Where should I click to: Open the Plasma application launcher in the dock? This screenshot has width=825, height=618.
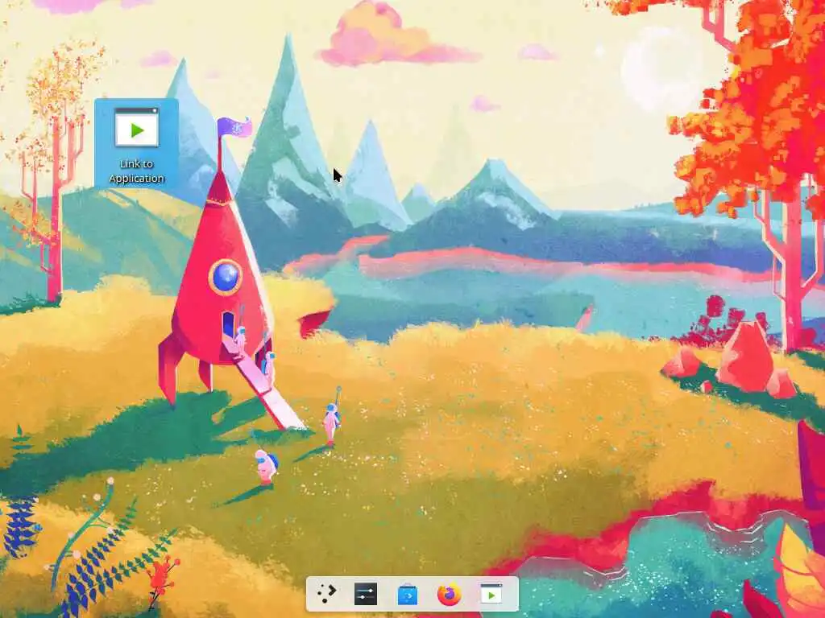coord(327,594)
